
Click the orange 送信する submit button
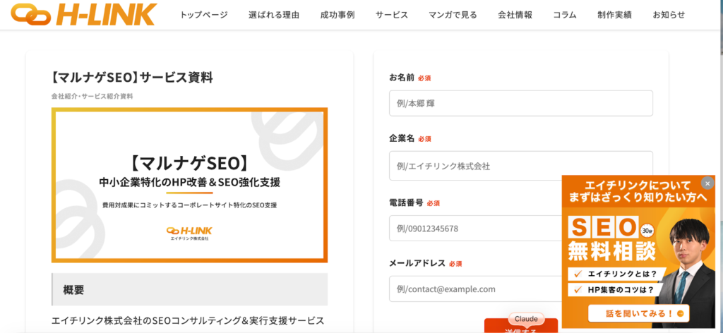(x=520, y=327)
